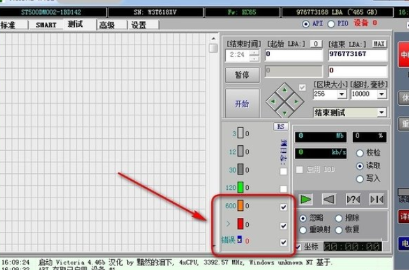Screen dimensions: 409x270
Task: Select the random seek '?' scan mode icon
Action: (353, 199)
